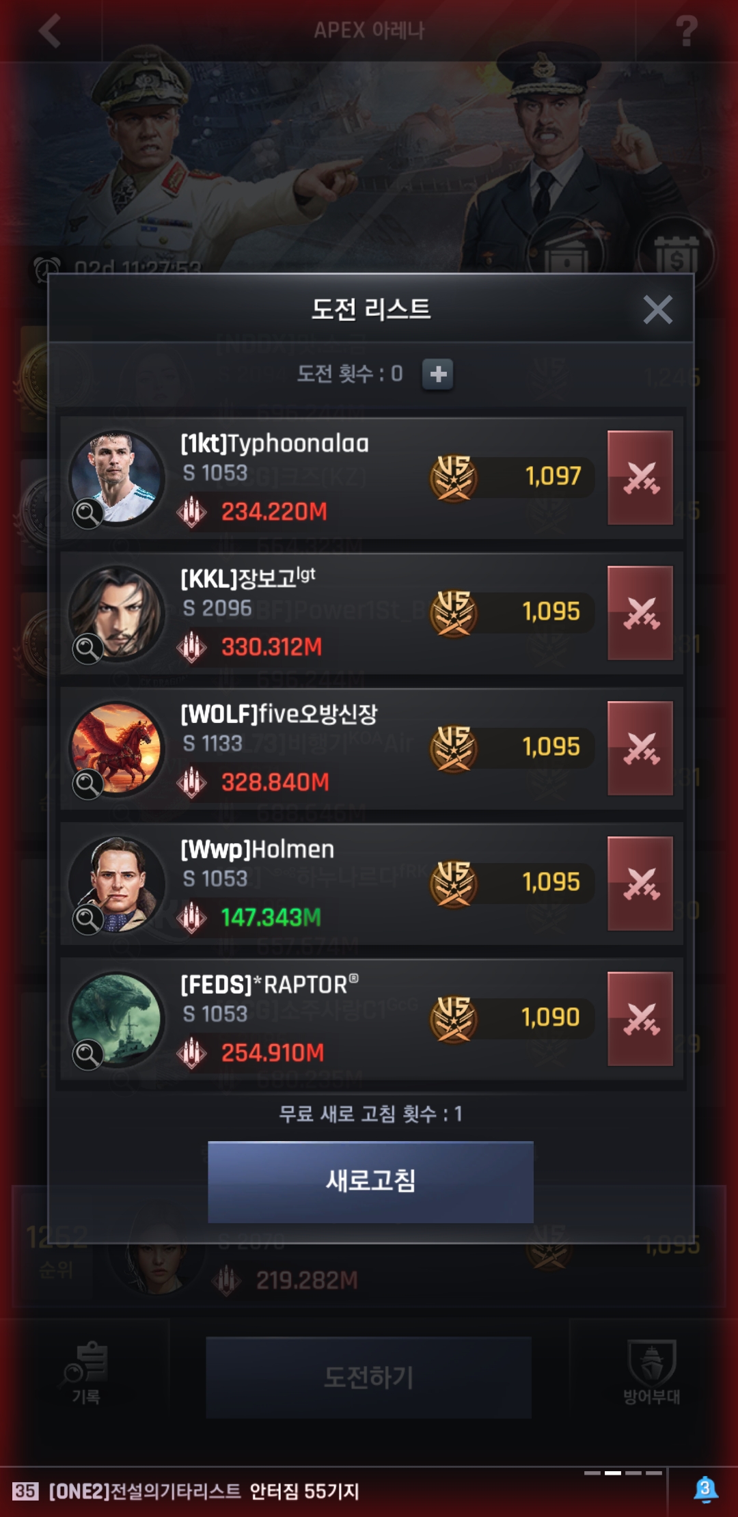
Task: Open 방어부대 defense troops tab
Action: coord(651,1372)
